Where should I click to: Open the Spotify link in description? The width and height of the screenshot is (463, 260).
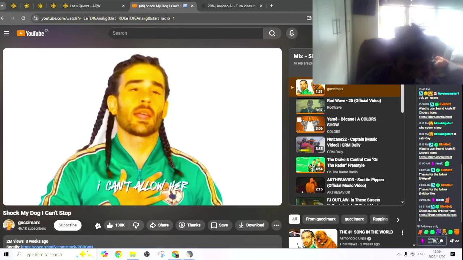[57, 247]
